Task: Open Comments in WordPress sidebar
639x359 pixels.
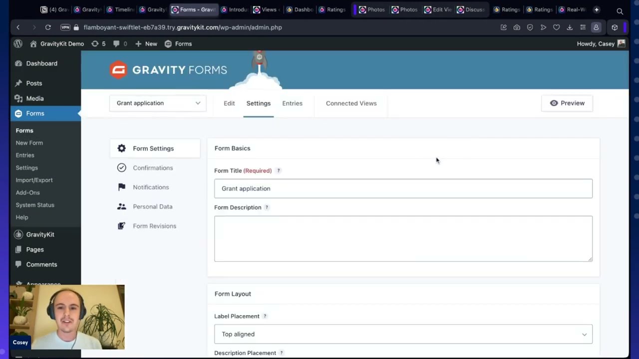Action: click(41, 264)
